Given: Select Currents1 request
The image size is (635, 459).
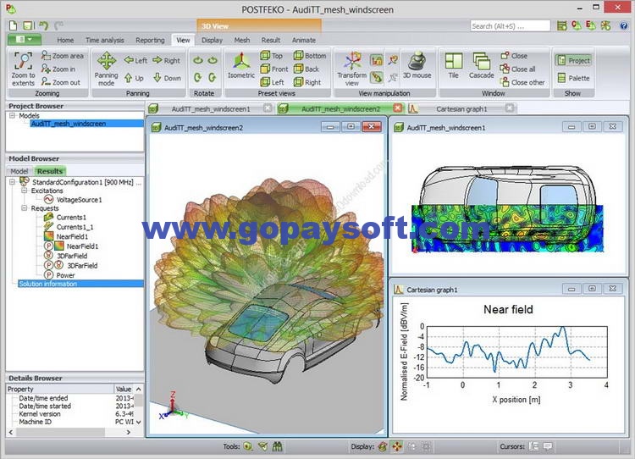Looking at the screenshot, I should coord(71,218).
